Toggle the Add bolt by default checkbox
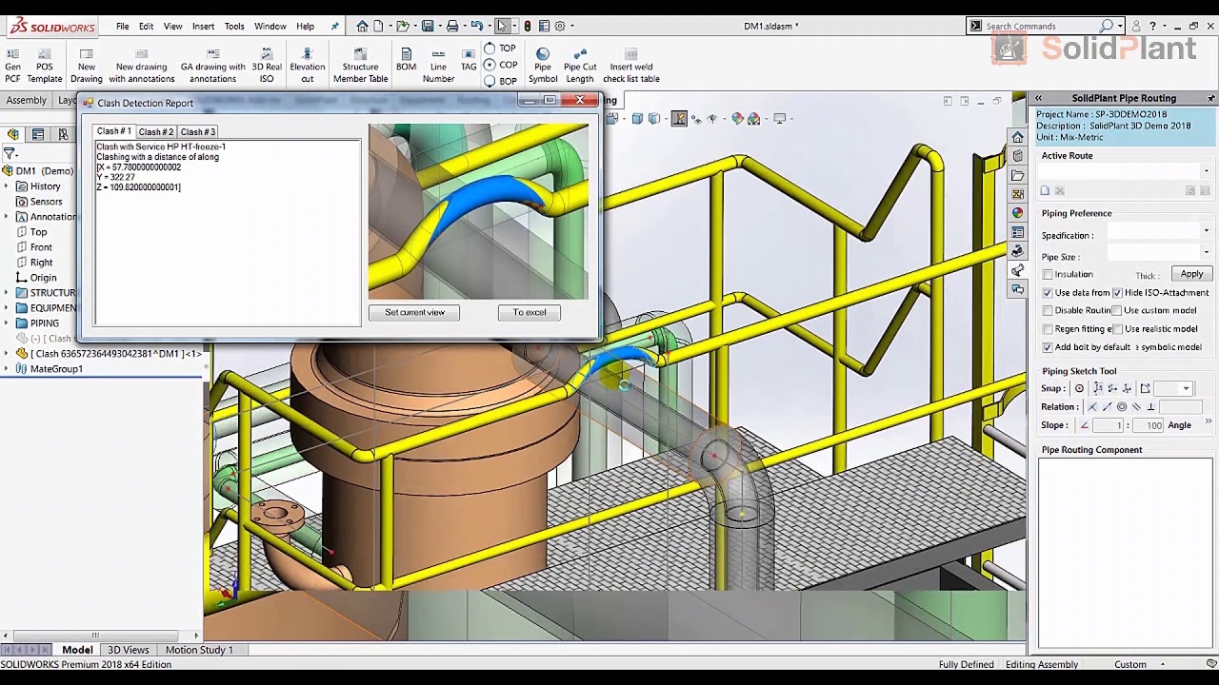This screenshot has width=1219, height=685. (1048, 347)
